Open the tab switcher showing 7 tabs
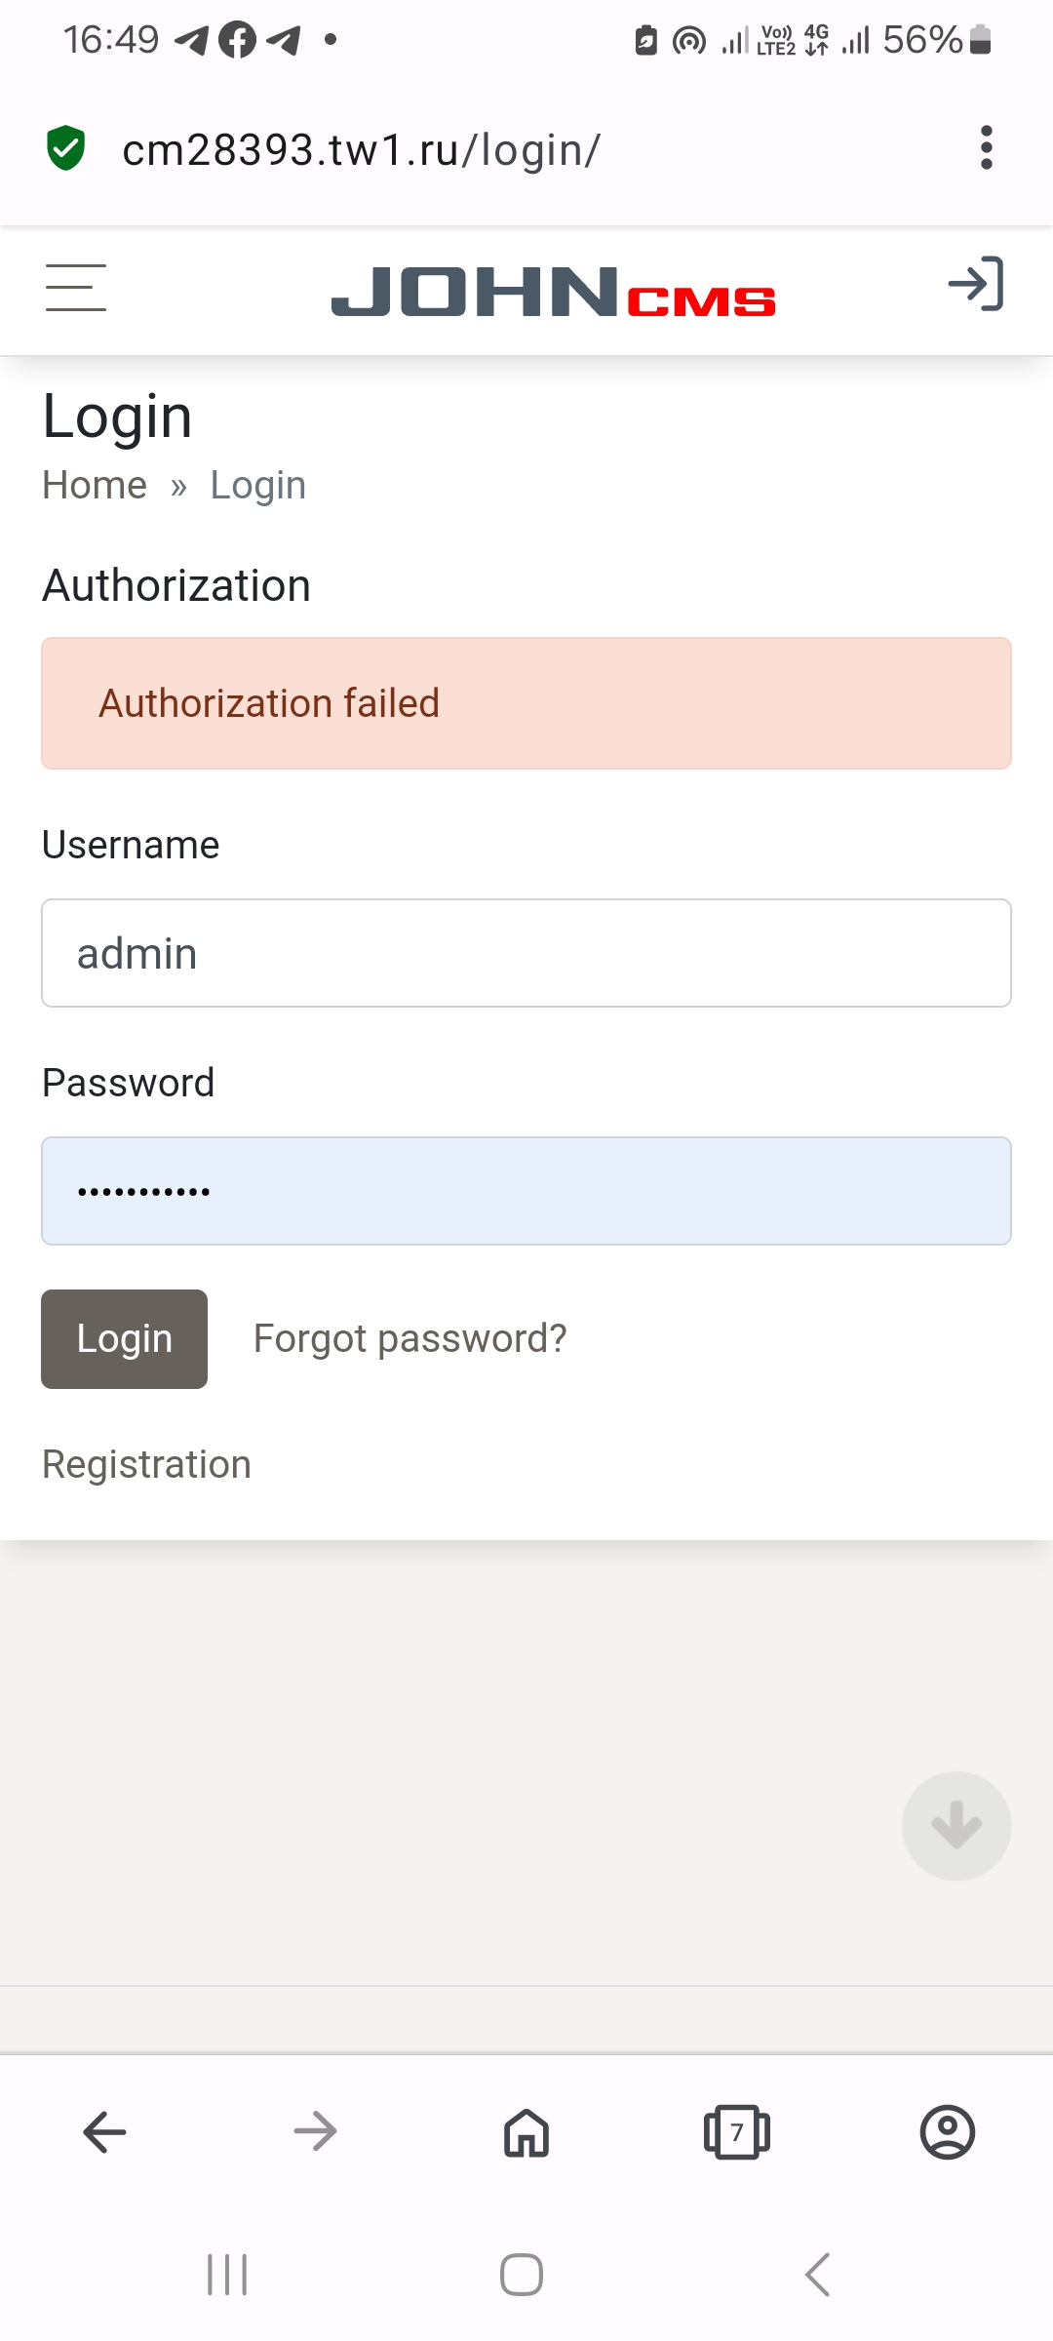1053x2341 pixels. pyautogui.click(x=736, y=2131)
